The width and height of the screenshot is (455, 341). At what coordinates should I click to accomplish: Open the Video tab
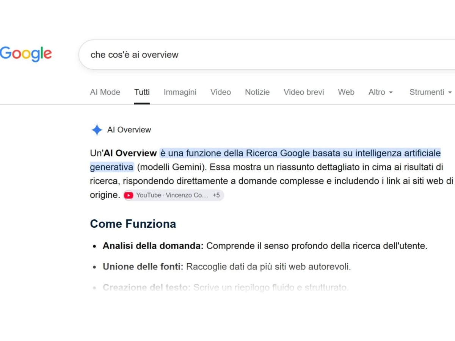click(221, 92)
